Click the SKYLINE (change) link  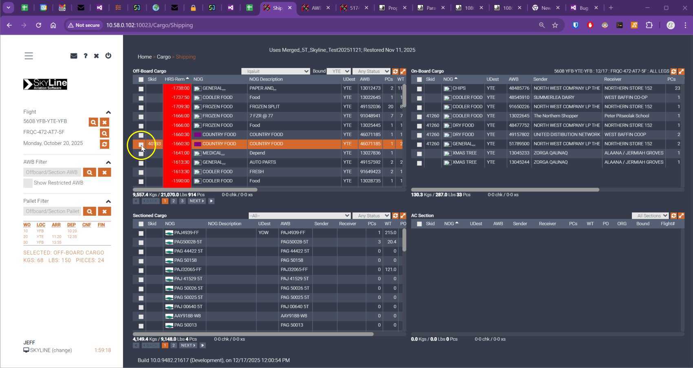tap(51, 350)
